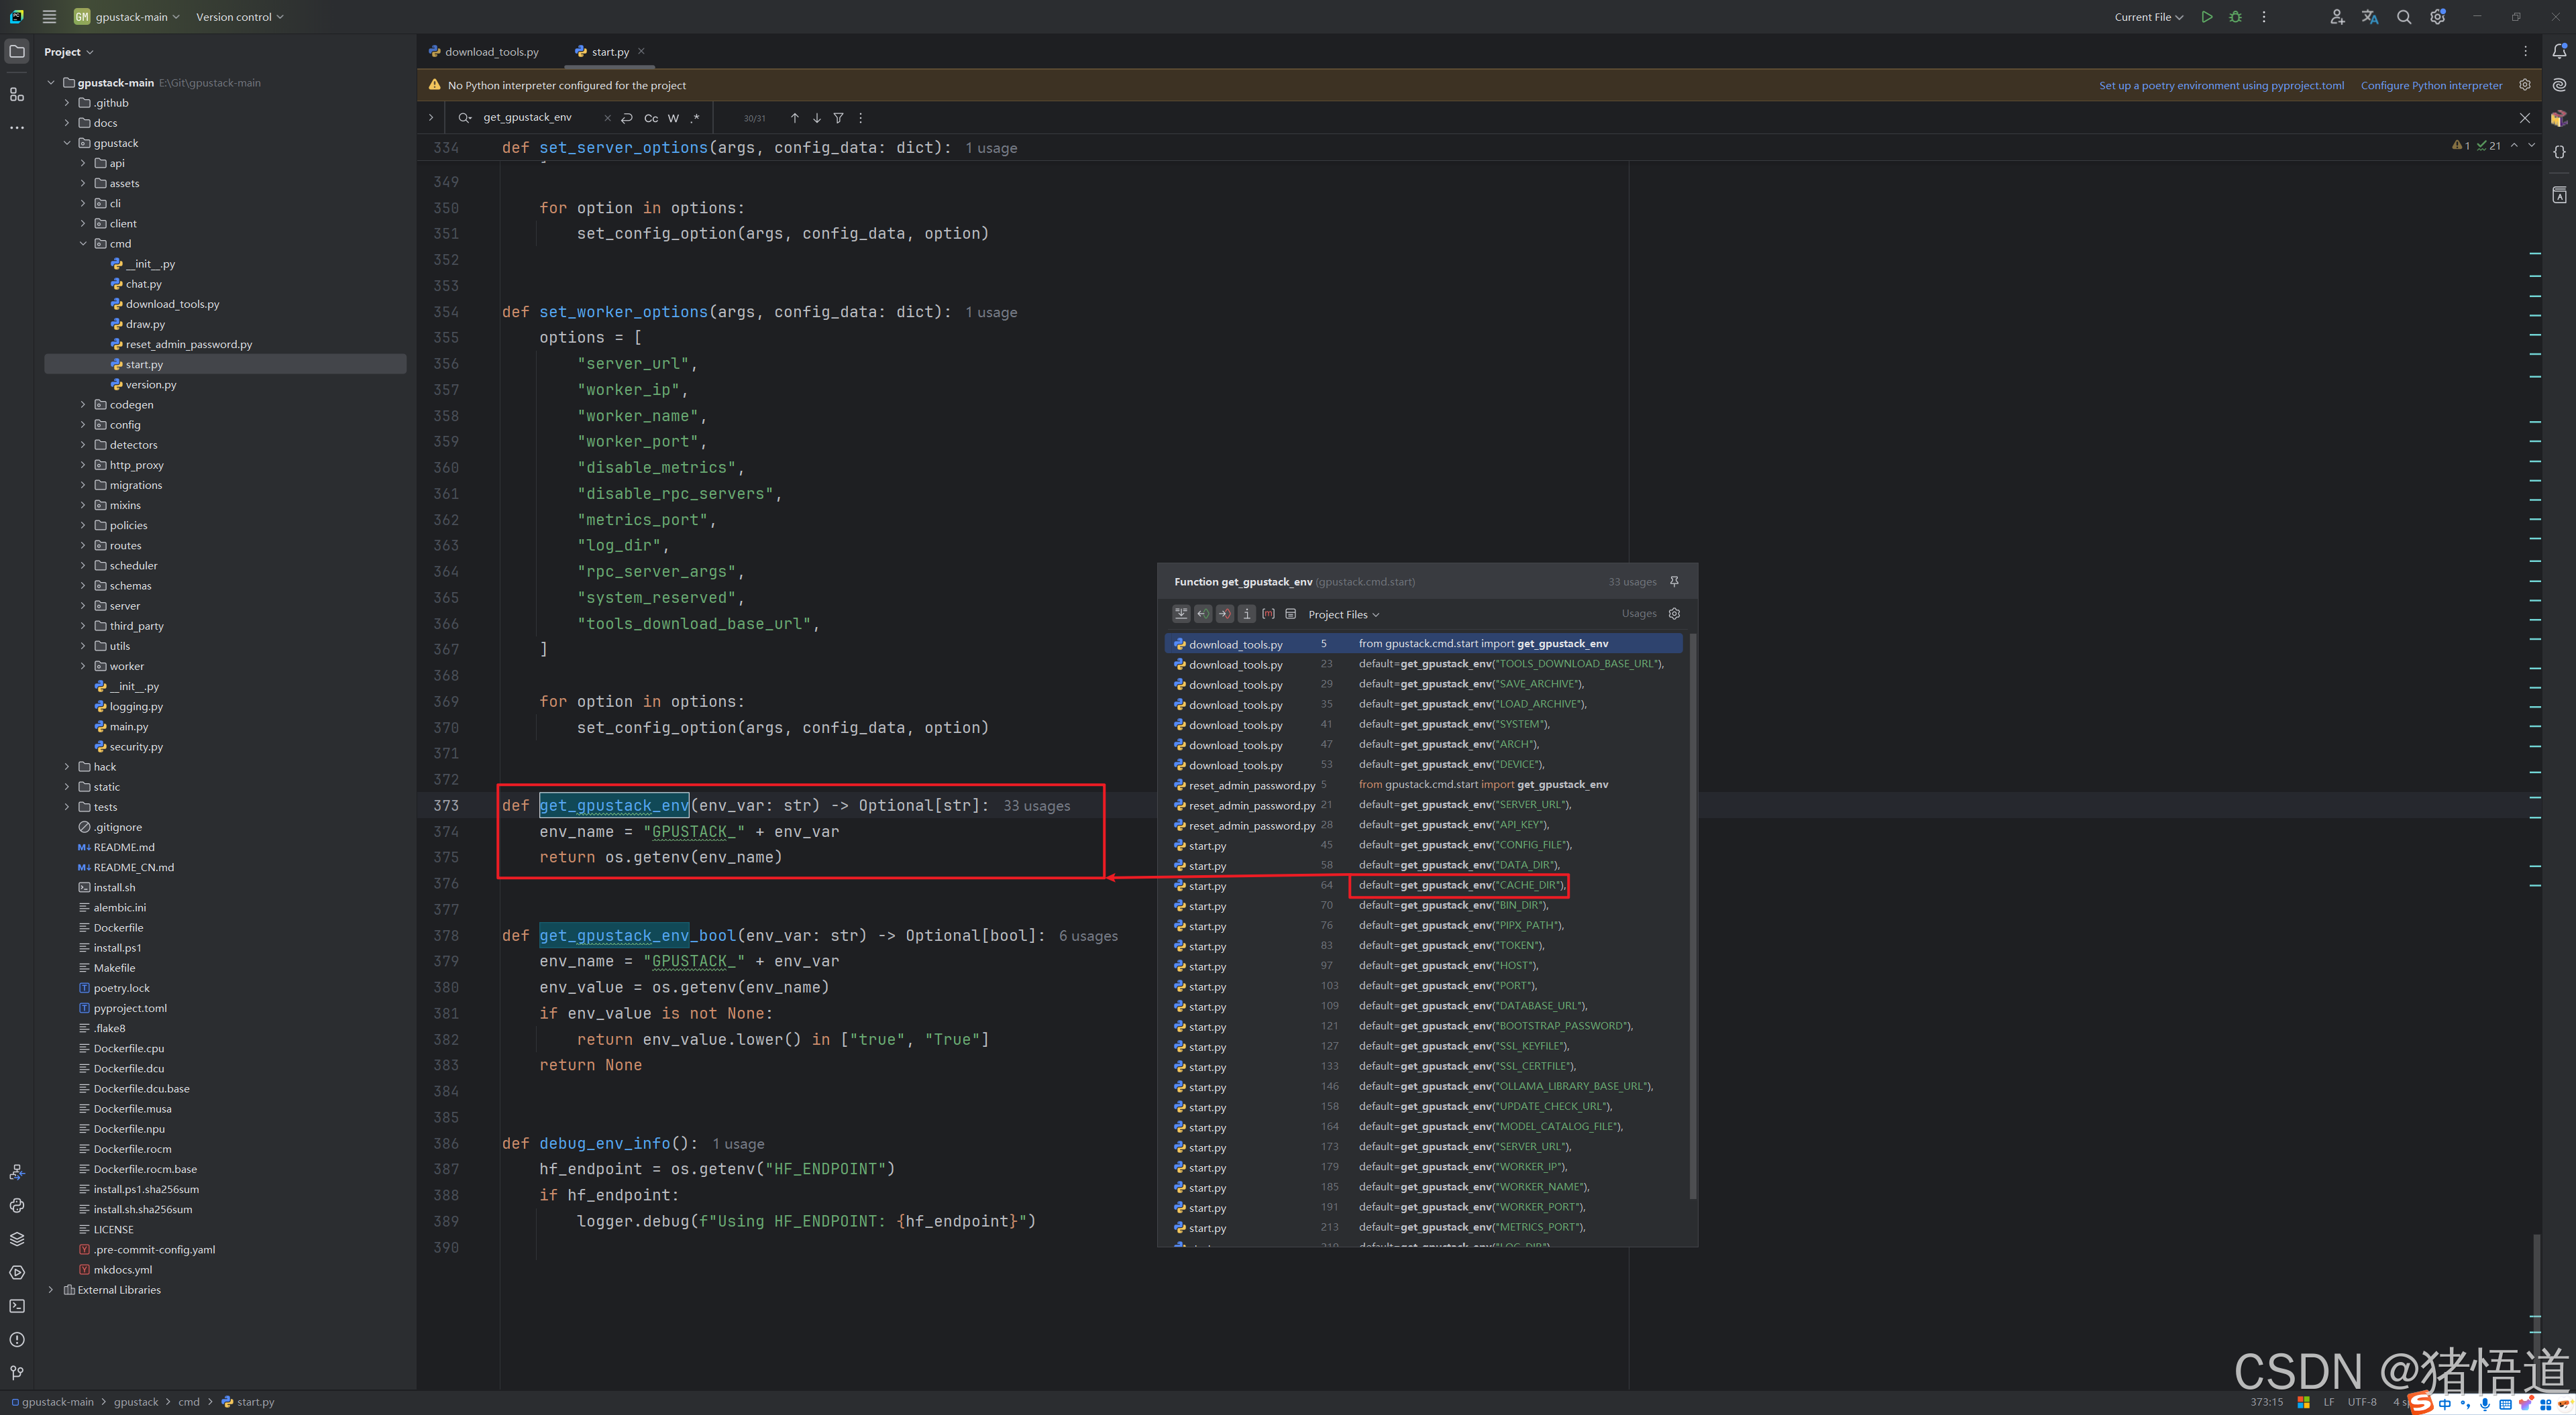2576x1415 pixels.
Task: Jump to the next search occurrence
Action: [816, 118]
